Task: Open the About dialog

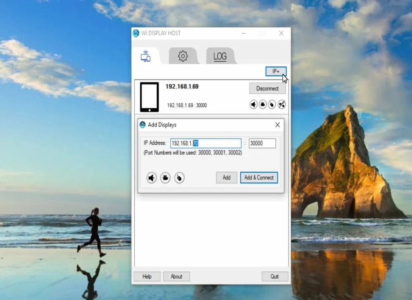Action: (x=176, y=276)
